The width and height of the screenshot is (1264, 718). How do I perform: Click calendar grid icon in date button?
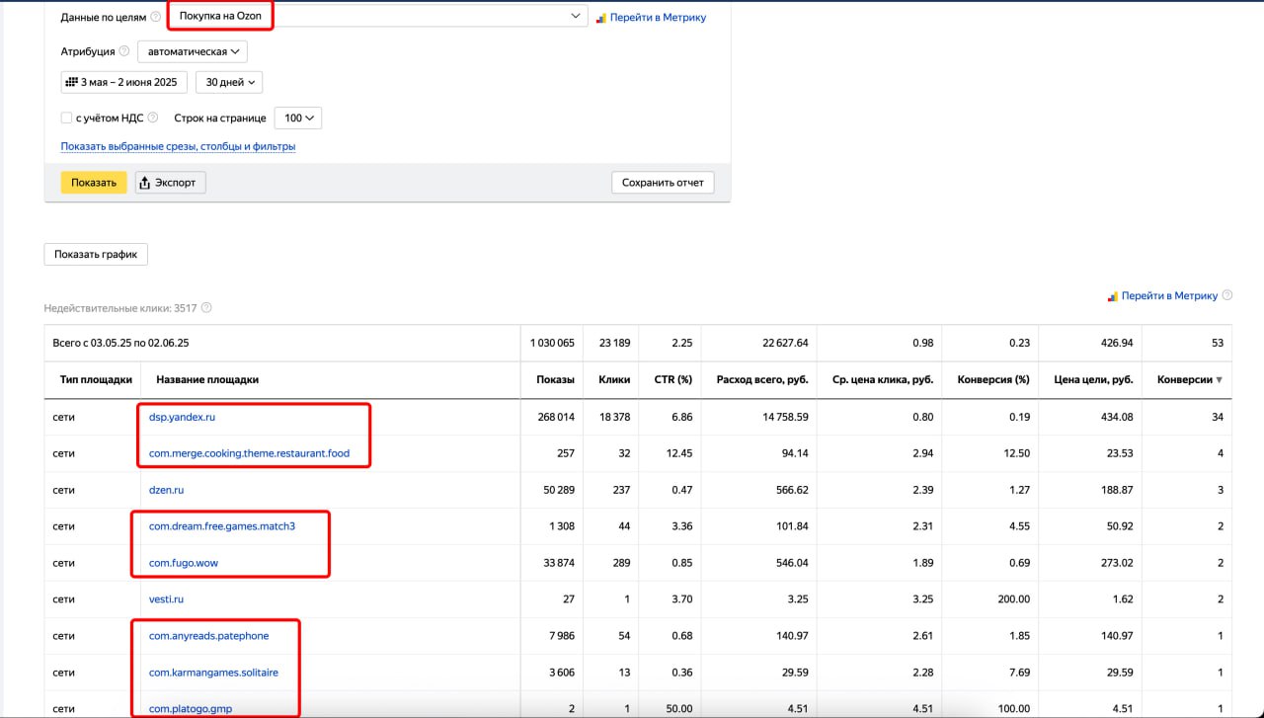72,82
